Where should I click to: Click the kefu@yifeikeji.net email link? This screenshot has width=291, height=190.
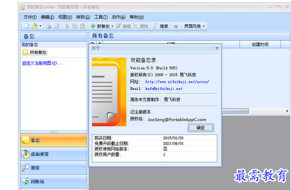coord(164,89)
